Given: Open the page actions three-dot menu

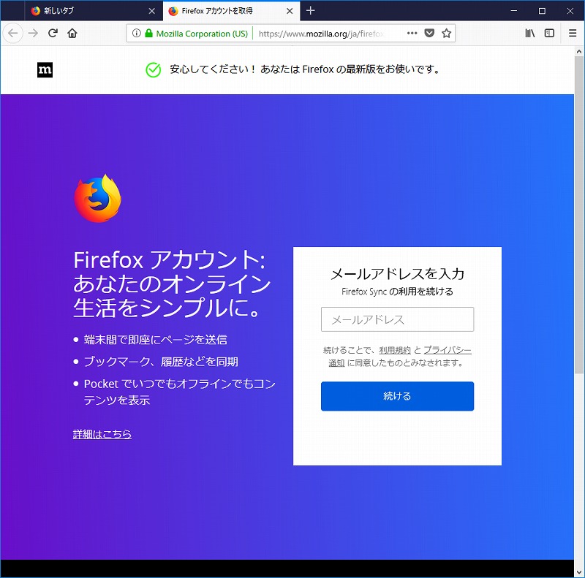Looking at the screenshot, I should tap(412, 33).
